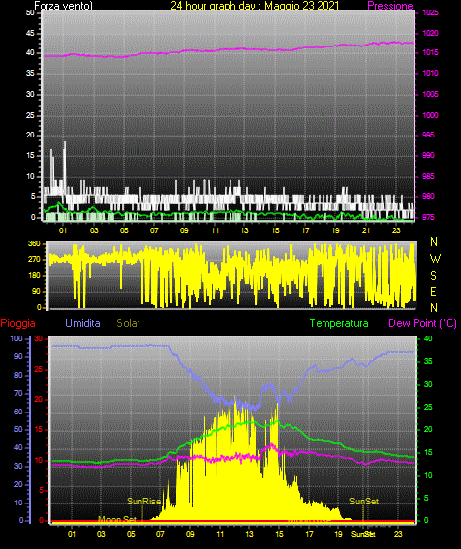Screen dimensions: 461x549
Task: Select the red 'Pioggia' legend label
Action: 18,323
